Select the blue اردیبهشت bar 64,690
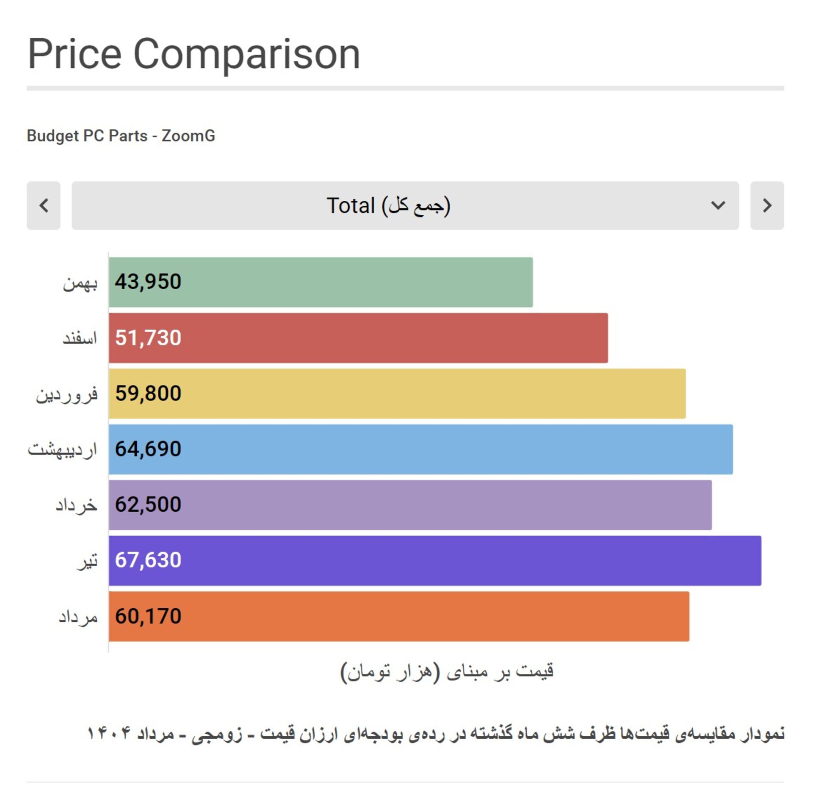Screen dimensions: 813x793 (420, 449)
